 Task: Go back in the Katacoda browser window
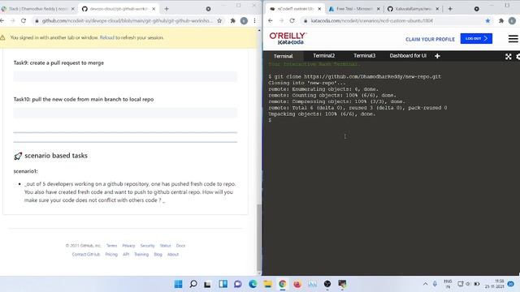[x=271, y=20]
